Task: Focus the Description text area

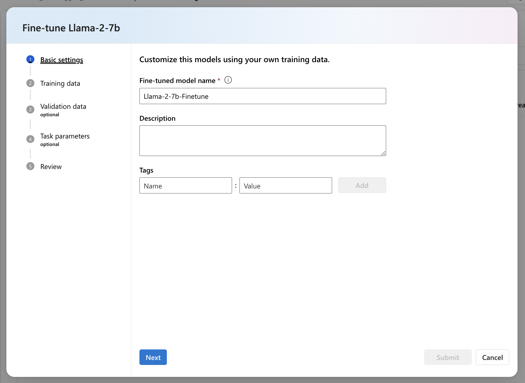Action: (x=262, y=141)
